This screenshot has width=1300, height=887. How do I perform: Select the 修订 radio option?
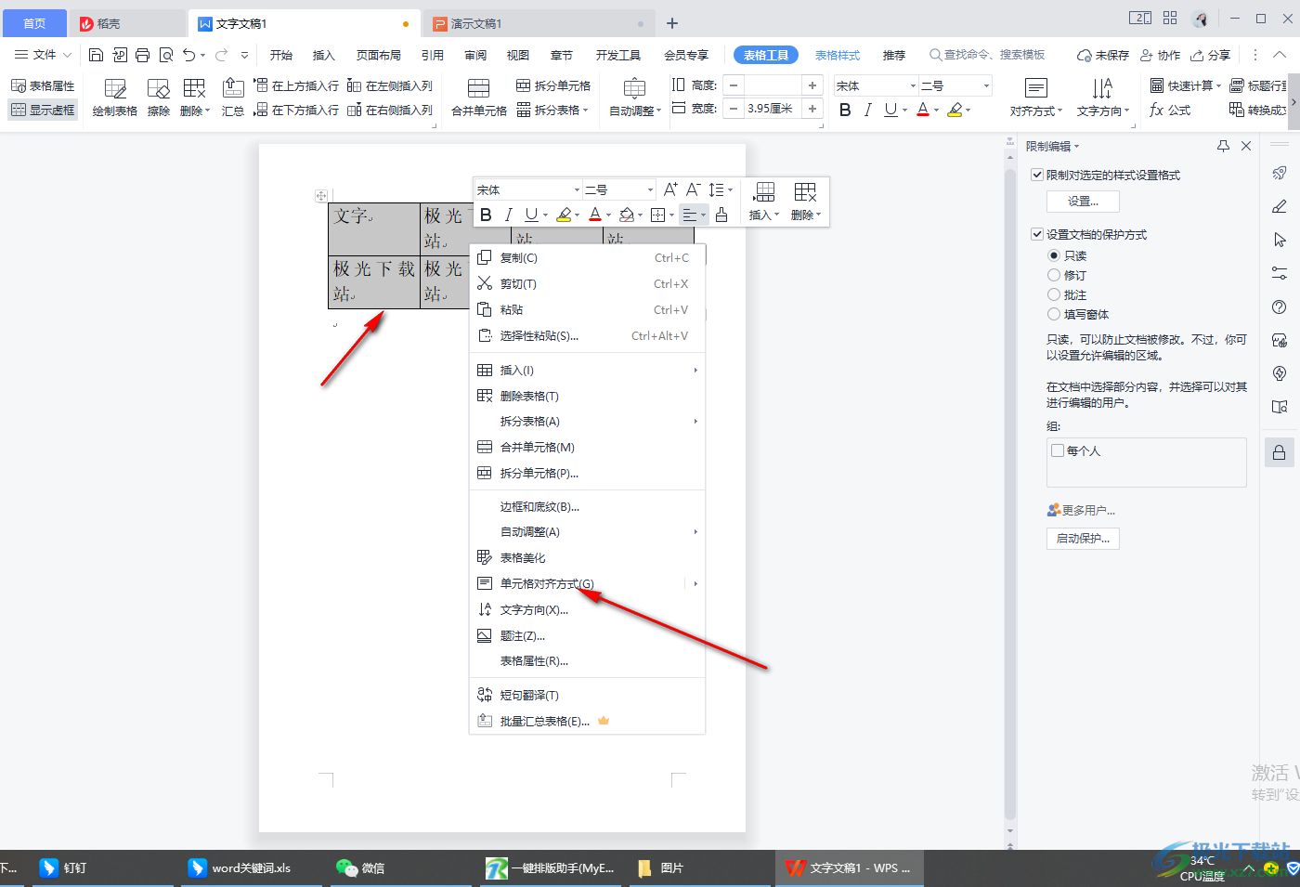click(x=1054, y=275)
